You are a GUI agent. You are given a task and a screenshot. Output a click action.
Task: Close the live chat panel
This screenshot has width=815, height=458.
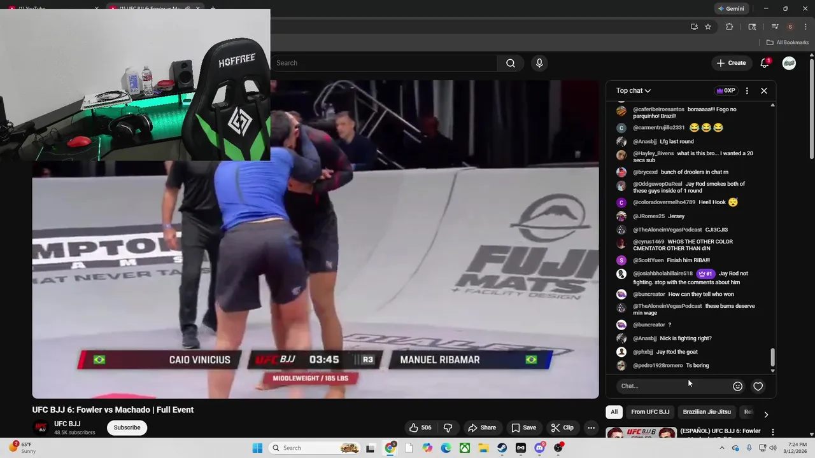pos(764,91)
